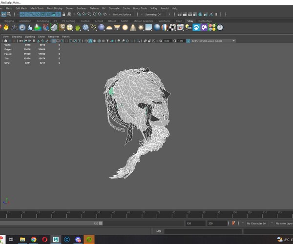Click the V-Ray light lister bulb icon
Viewport: 293px width, 244px height.
pyautogui.click(x=188, y=27)
